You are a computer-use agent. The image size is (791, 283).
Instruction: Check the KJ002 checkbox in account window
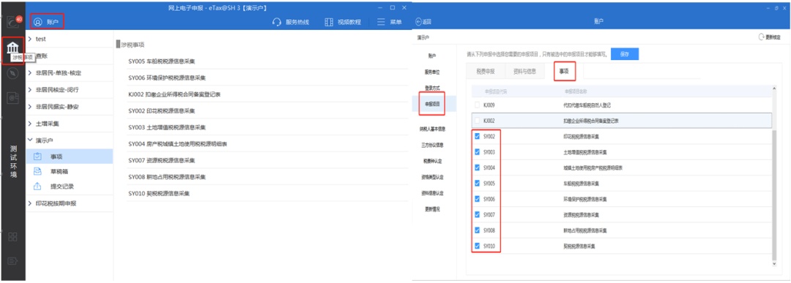pos(478,121)
